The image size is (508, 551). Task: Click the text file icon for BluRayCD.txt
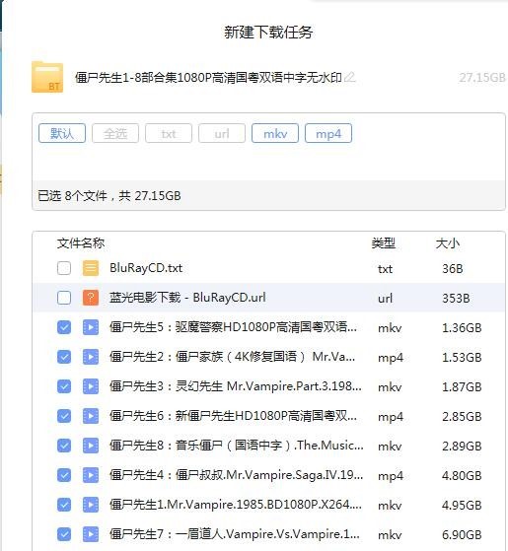click(x=91, y=268)
